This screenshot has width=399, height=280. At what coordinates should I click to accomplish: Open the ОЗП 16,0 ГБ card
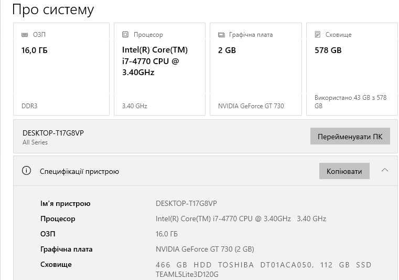click(61, 69)
